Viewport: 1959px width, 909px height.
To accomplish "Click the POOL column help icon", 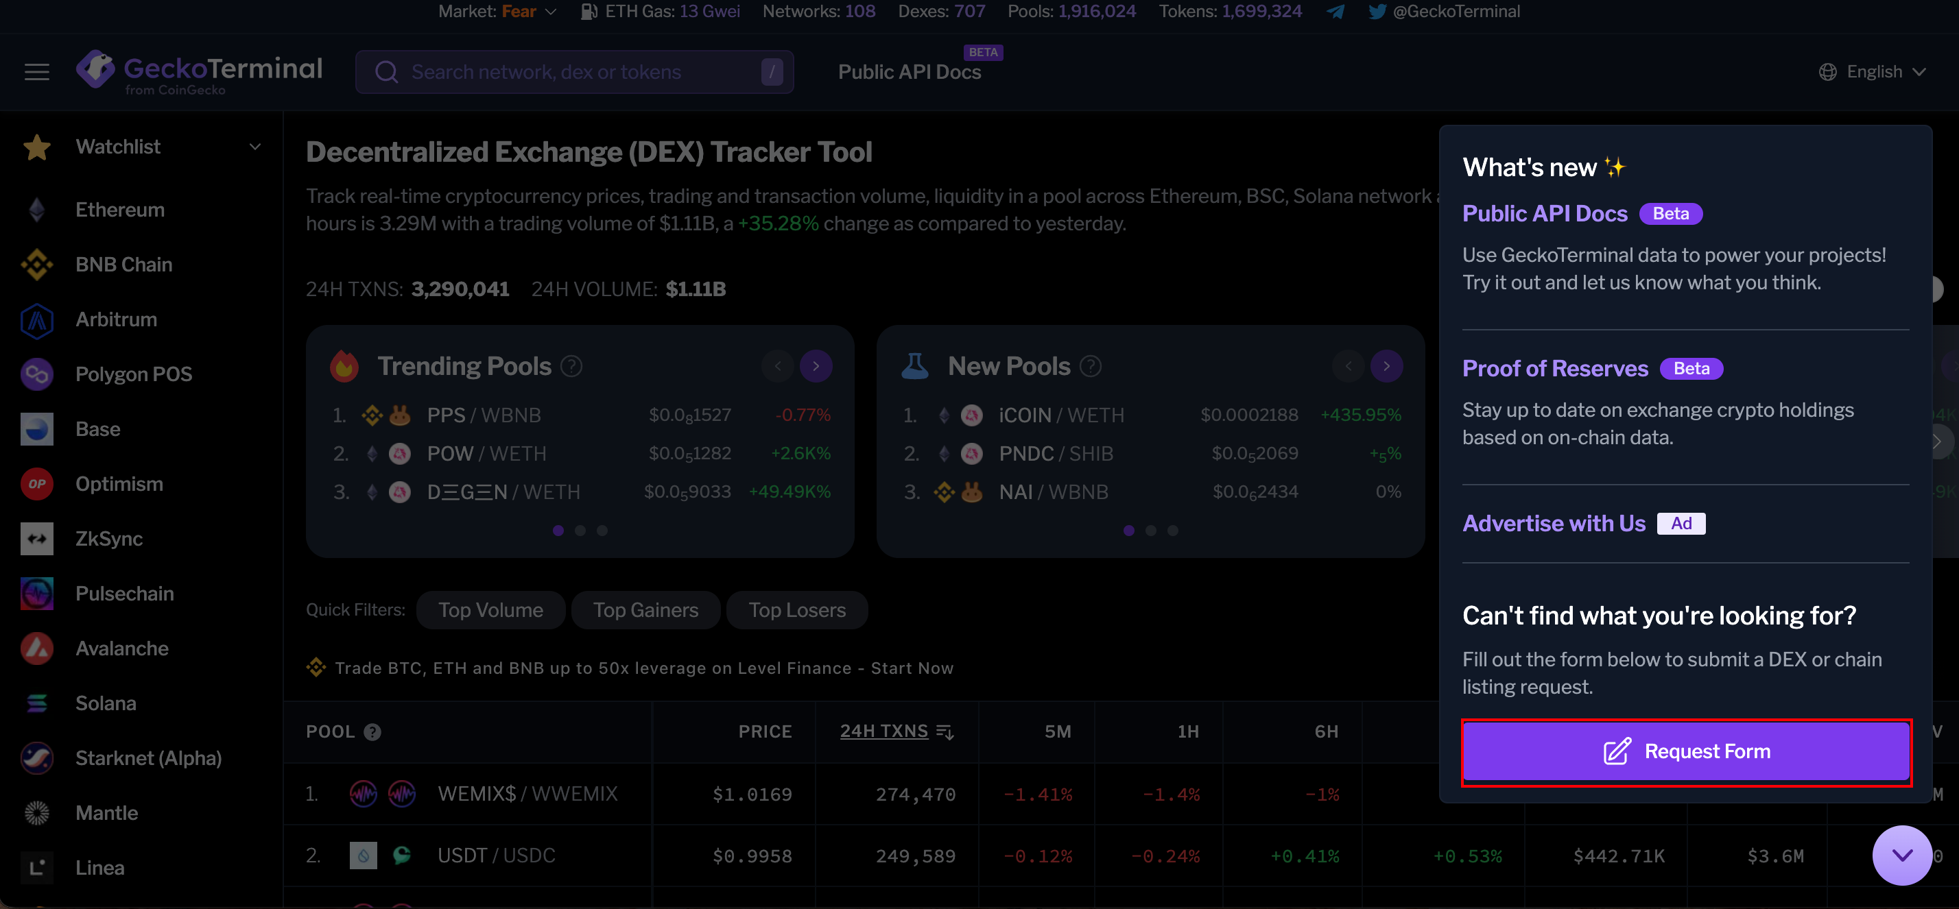I will tap(372, 732).
